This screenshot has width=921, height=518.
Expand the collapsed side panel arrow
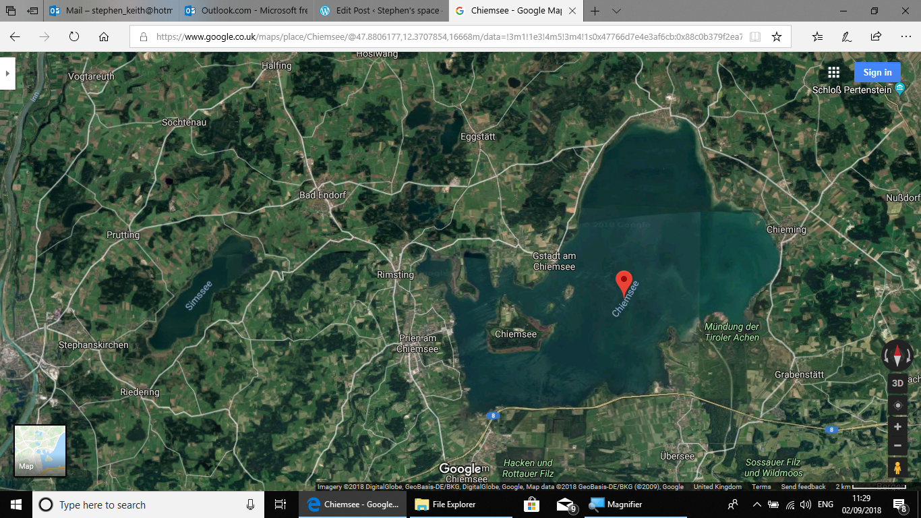tap(7, 74)
